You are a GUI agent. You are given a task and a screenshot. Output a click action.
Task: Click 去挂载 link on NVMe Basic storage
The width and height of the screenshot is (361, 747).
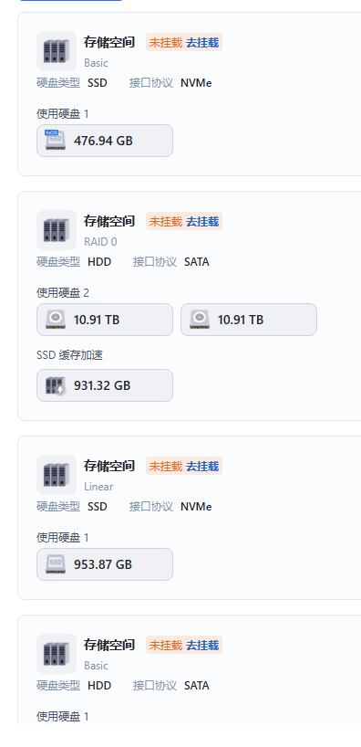coord(202,42)
